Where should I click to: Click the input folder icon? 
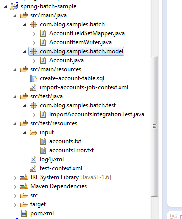point(33,132)
